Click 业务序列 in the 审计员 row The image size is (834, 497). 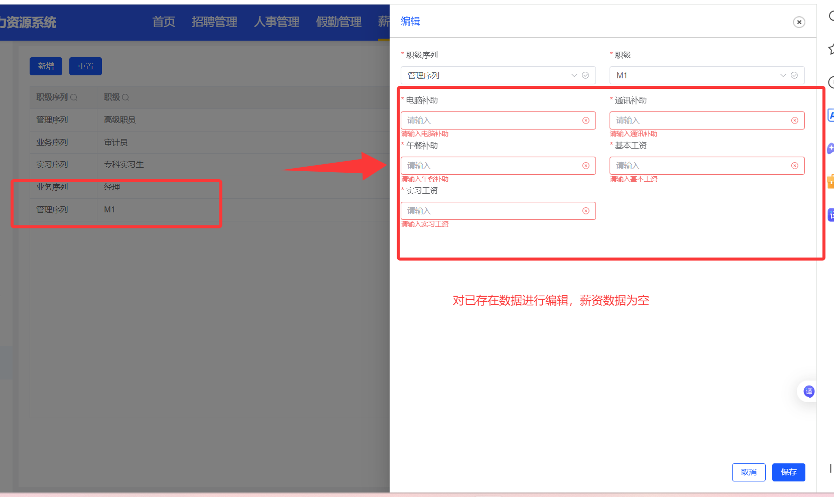52,143
